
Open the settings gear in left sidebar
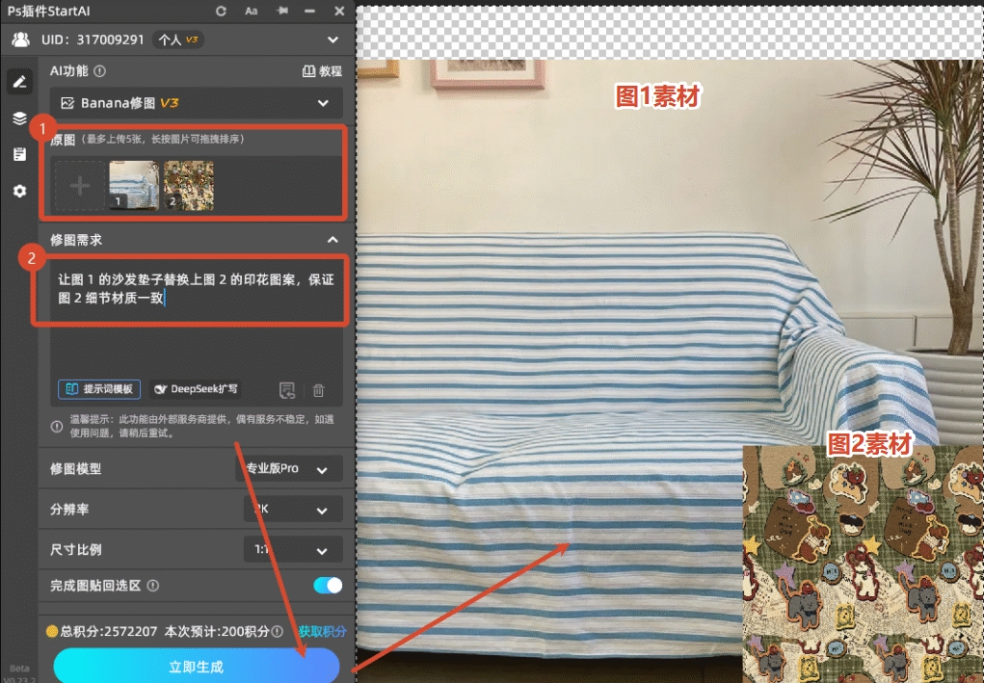click(x=19, y=191)
